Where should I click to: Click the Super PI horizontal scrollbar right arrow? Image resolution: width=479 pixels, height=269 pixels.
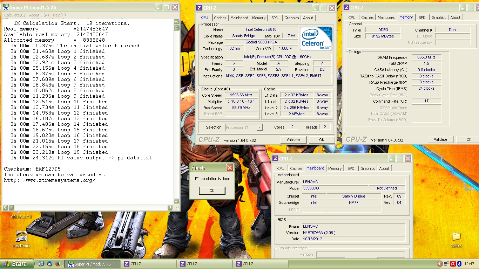(x=170, y=207)
